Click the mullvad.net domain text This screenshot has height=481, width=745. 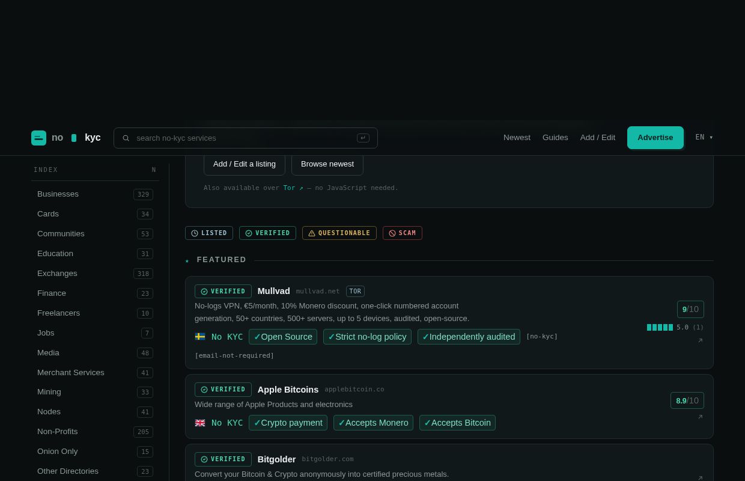[x=318, y=292]
